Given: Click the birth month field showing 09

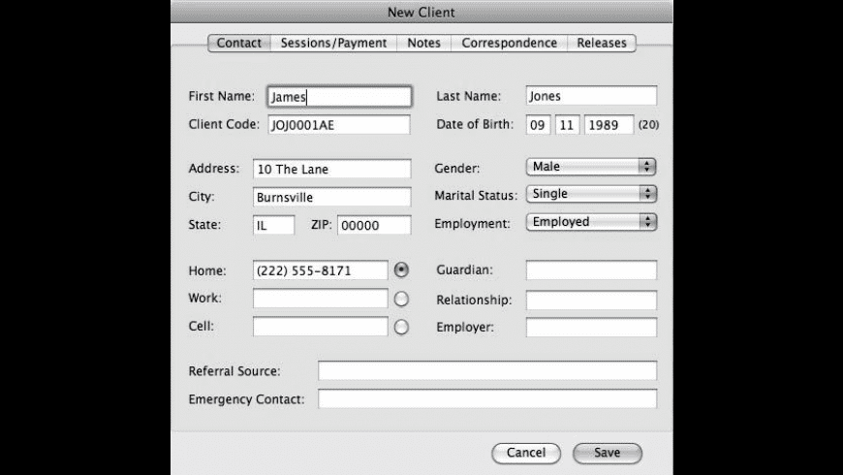Looking at the screenshot, I should tap(538, 125).
